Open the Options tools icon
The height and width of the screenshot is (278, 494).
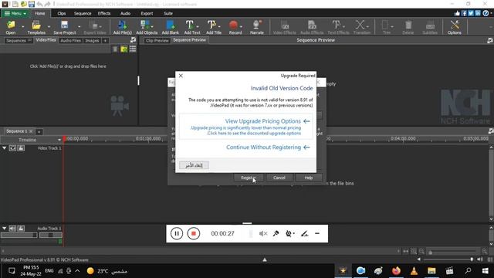(455, 25)
